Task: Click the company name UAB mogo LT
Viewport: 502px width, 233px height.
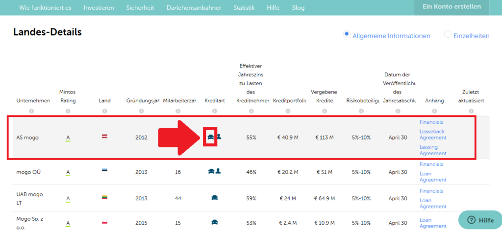Action: coord(29,198)
